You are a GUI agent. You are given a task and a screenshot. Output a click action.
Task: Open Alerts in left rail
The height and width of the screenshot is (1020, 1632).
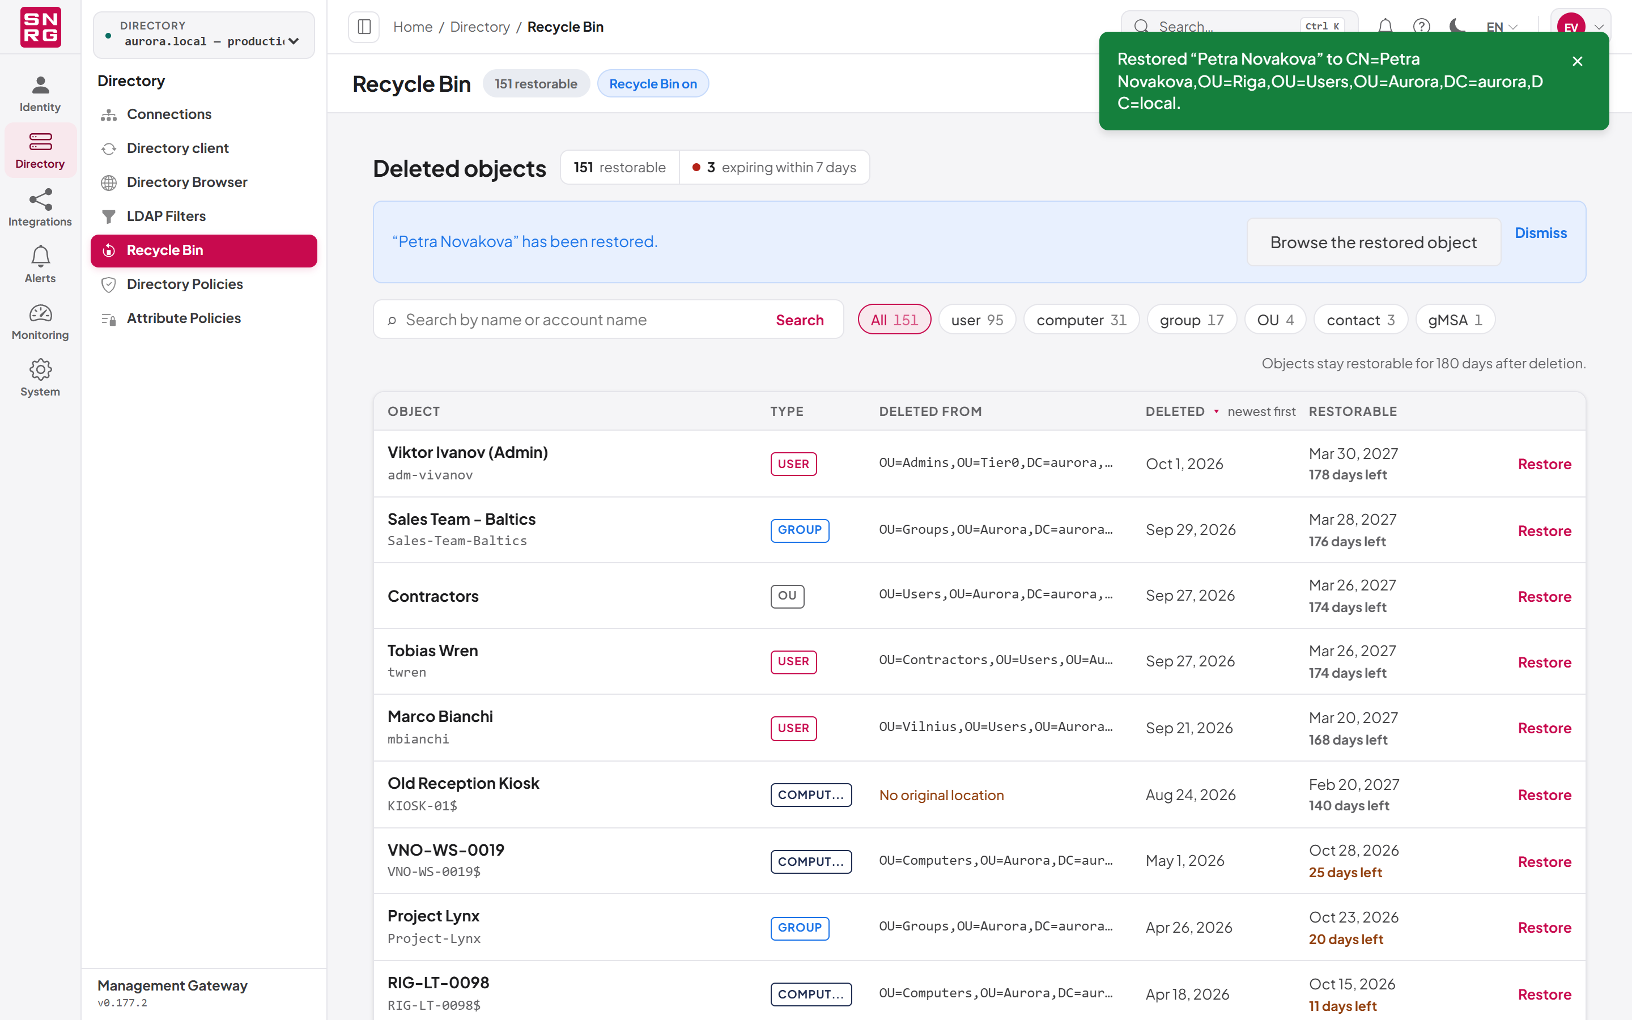tap(40, 265)
